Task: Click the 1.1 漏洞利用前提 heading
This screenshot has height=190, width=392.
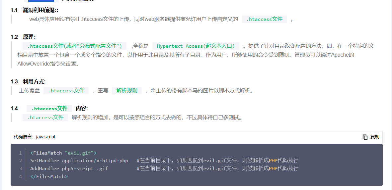Action: coord(35,10)
